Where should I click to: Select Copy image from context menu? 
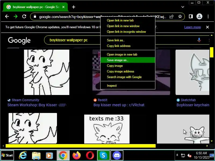(128, 66)
